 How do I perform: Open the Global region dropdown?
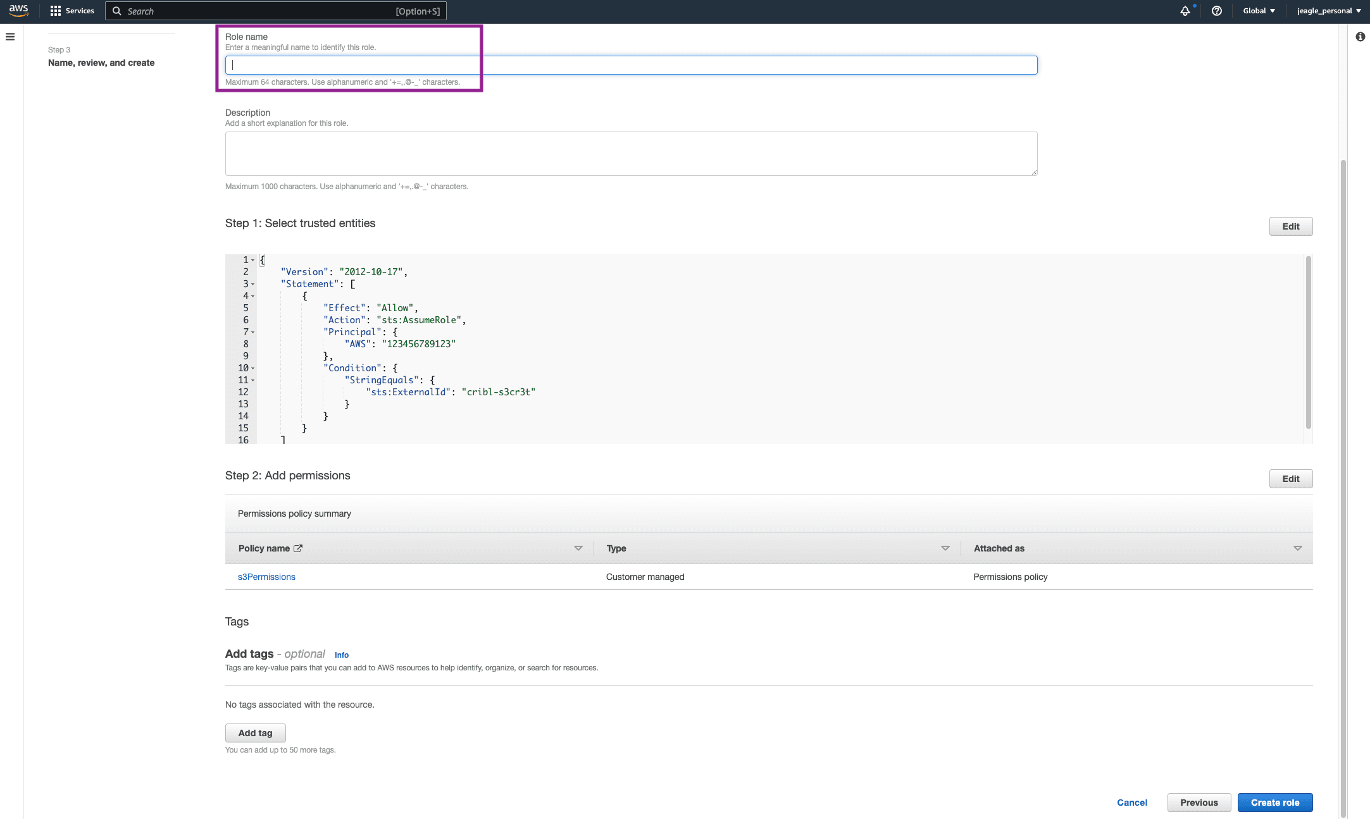tap(1259, 11)
